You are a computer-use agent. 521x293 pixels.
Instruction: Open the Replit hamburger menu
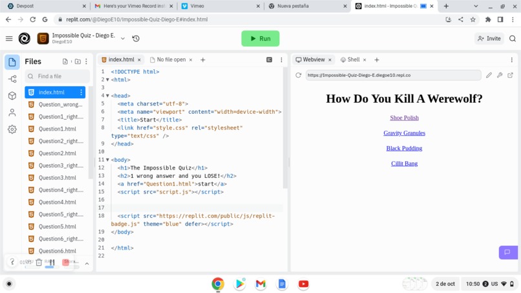coord(9,39)
